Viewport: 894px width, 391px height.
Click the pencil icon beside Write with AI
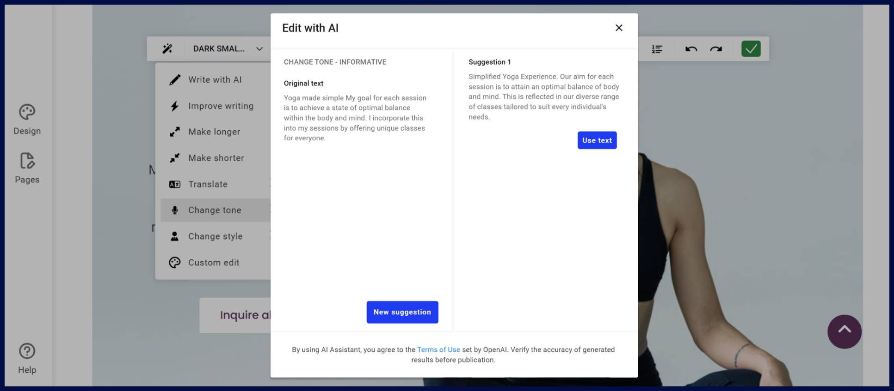point(175,80)
